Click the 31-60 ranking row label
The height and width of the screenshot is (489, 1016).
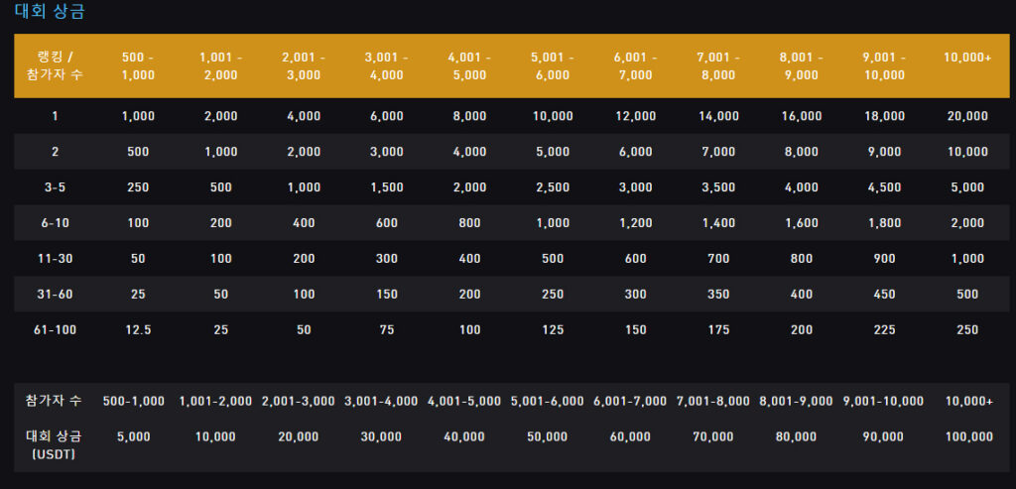(56, 294)
